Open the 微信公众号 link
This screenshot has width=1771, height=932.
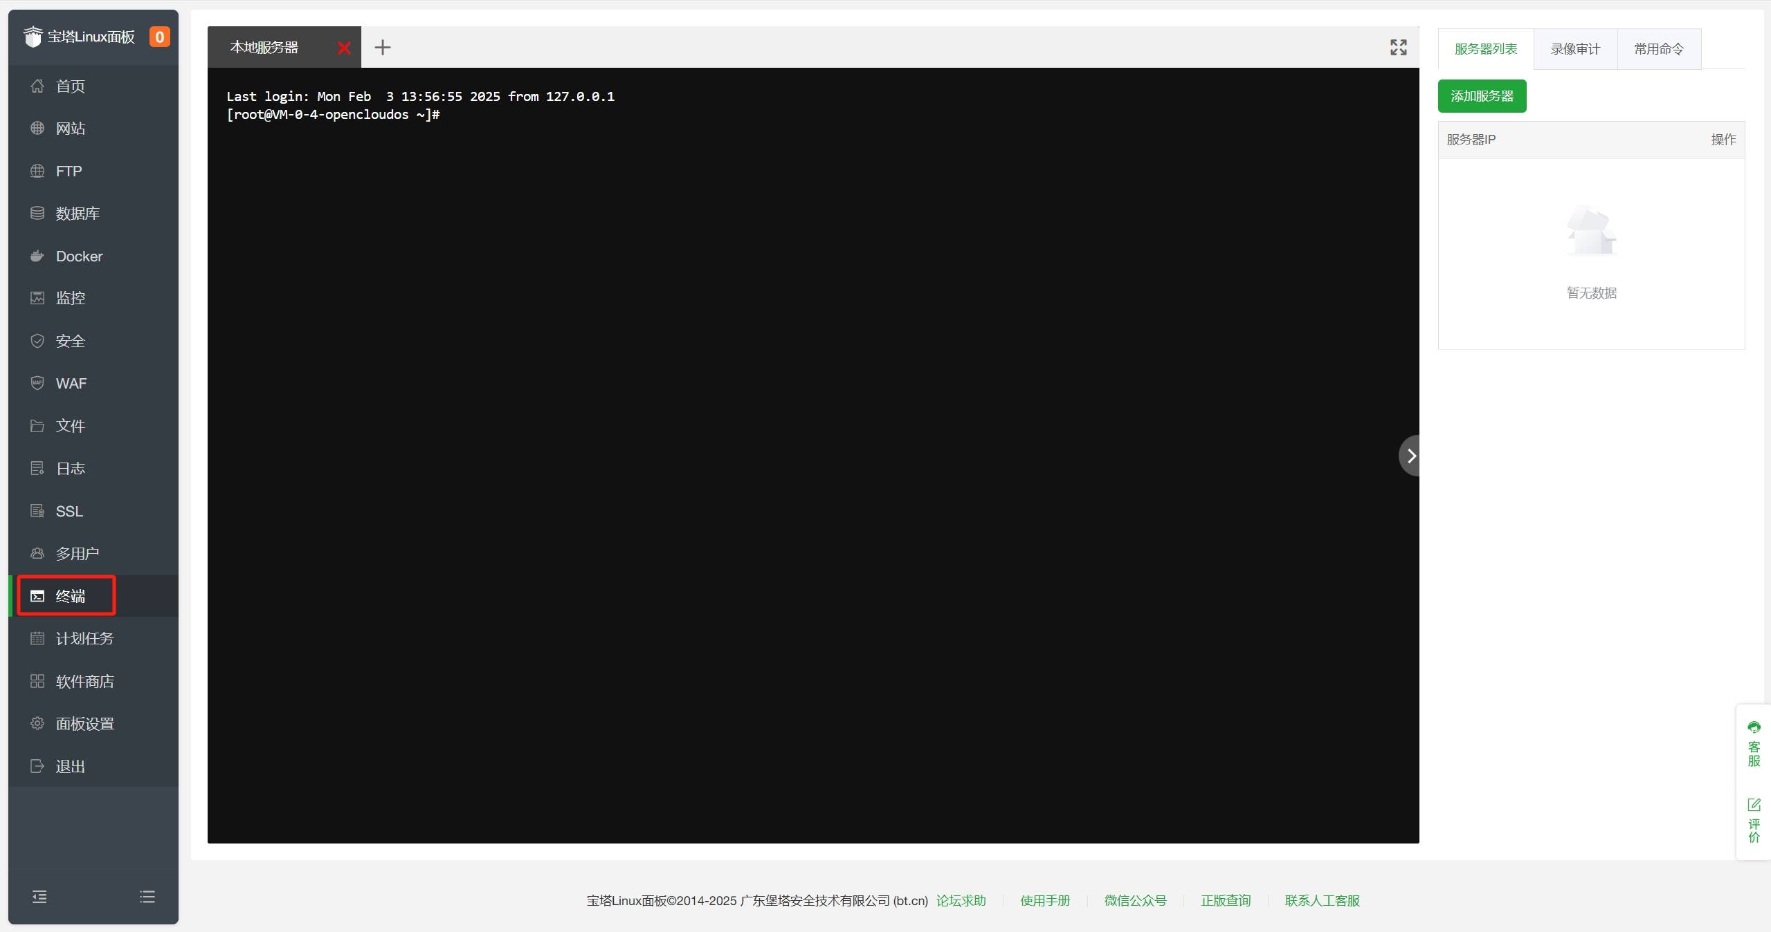point(1135,900)
